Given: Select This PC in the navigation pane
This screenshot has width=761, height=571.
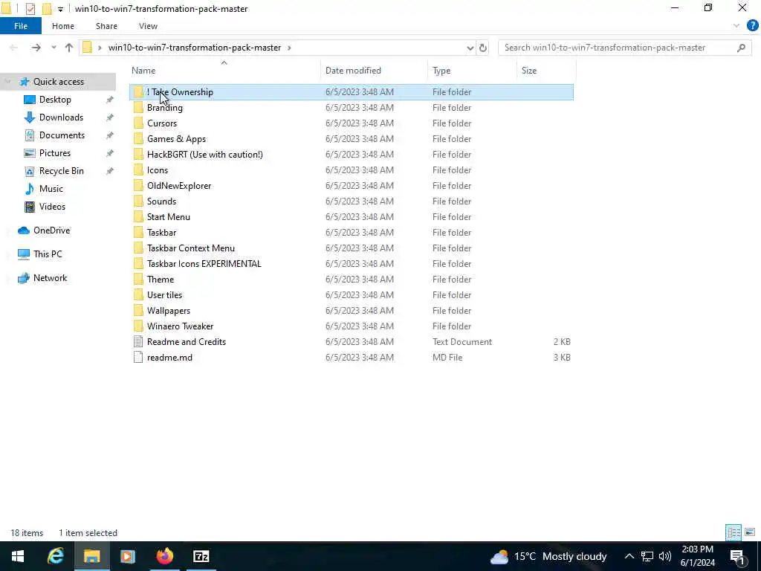Looking at the screenshot, I should 48,254.
